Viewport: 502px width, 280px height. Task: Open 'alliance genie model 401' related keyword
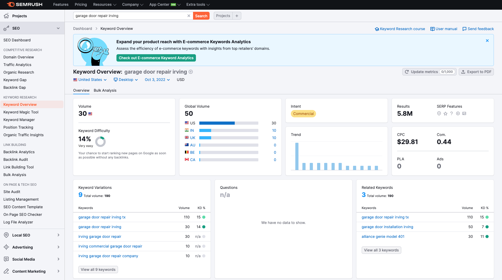pos(383,237)
